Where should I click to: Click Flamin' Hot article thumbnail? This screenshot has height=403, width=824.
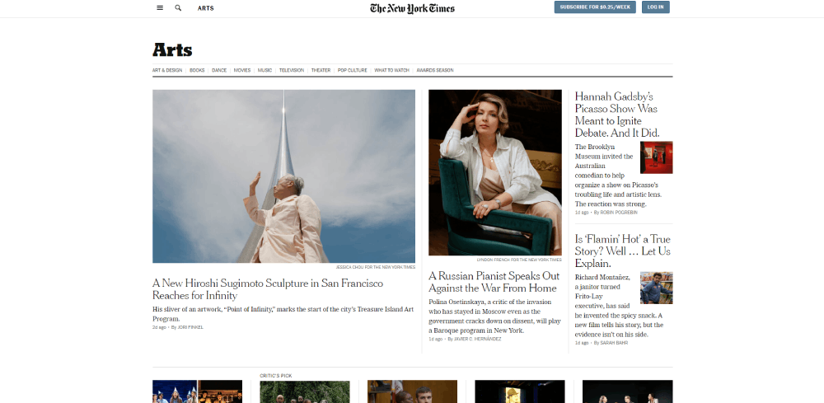tap(657, 288)
